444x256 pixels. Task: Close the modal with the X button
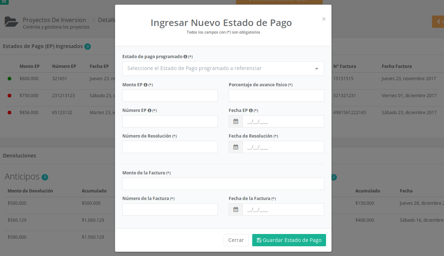(x=324, y=19)
